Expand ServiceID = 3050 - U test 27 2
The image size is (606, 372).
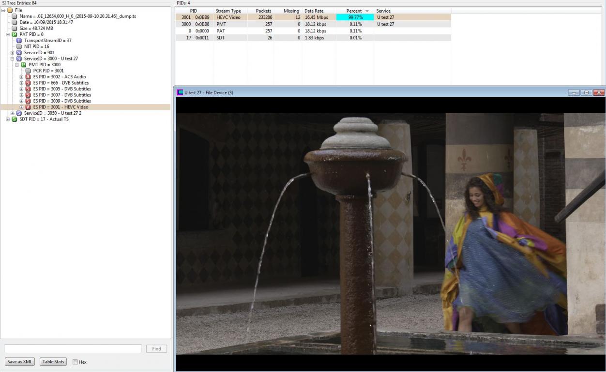click(x=13, y=113)
